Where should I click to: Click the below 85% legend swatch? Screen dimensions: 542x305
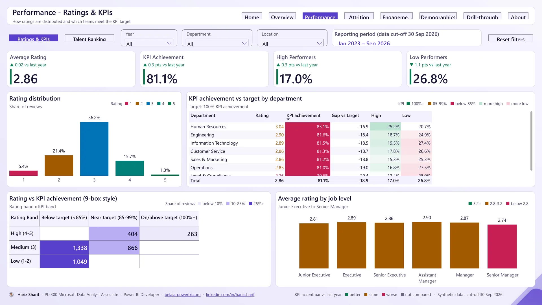(452, 104)
